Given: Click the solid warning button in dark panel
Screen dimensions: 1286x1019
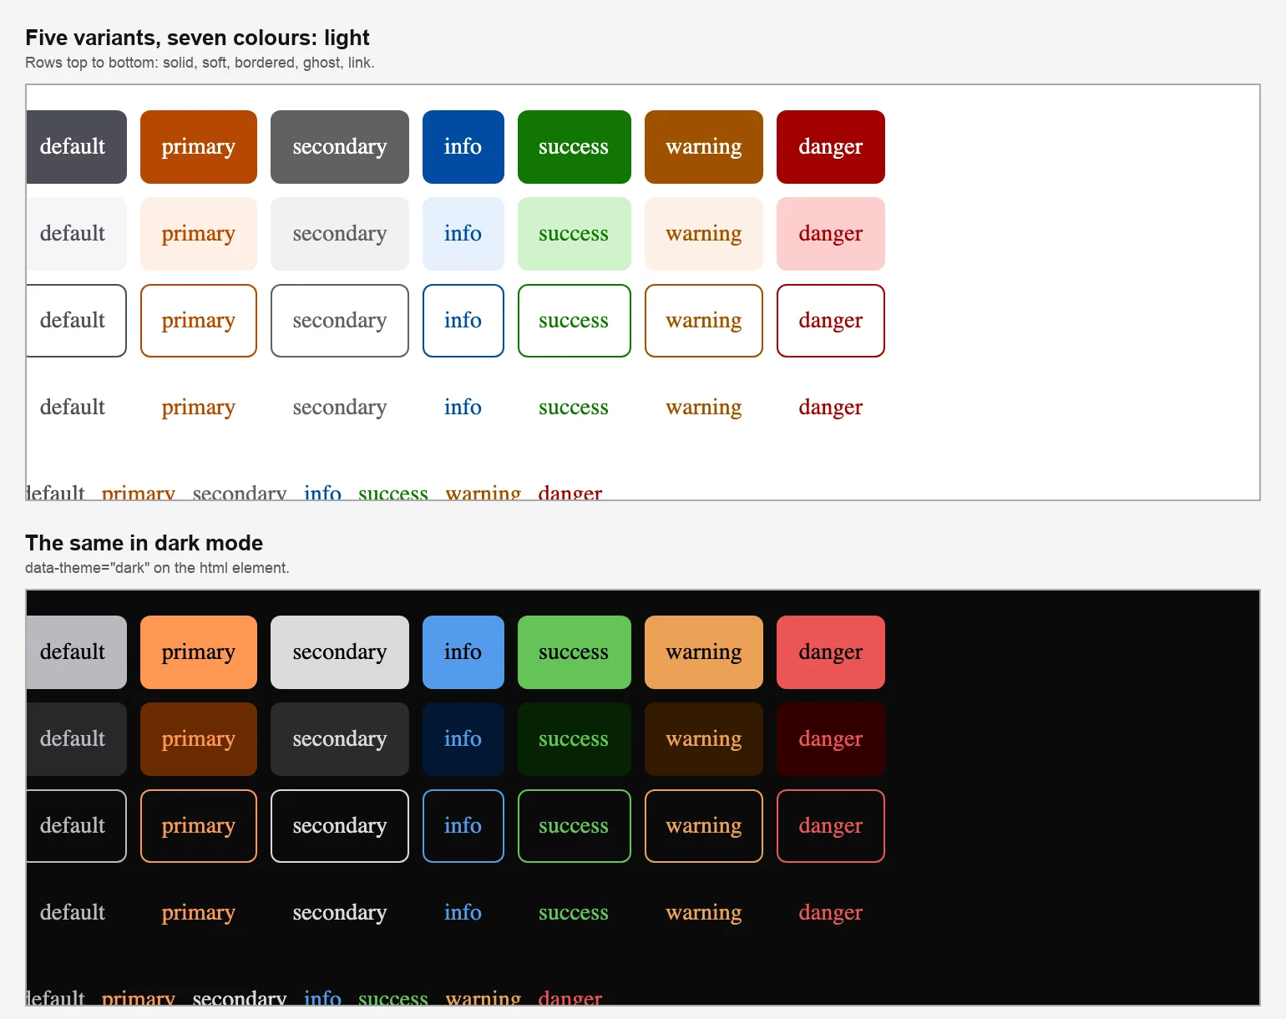Looking at the screenshot, I should 704,652.
